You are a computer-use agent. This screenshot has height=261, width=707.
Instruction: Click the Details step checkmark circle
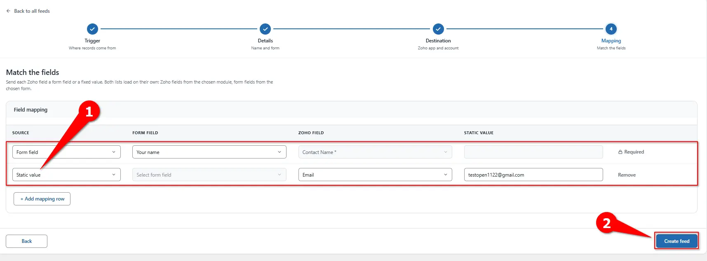[265, 29]
